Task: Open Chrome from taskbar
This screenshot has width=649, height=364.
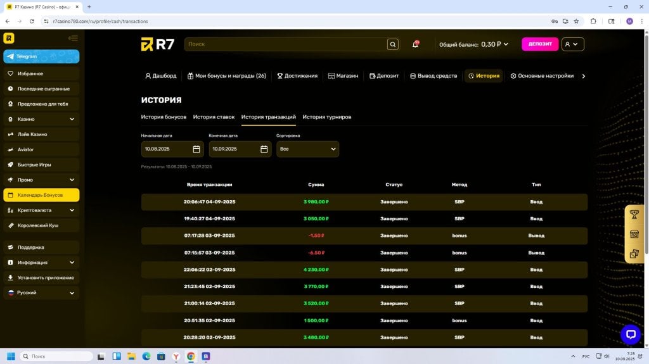Action: coord(191,356)
